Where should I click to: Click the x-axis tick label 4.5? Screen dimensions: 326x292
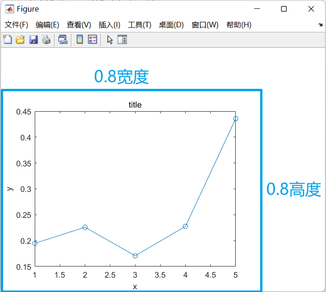tap(210, 275)
